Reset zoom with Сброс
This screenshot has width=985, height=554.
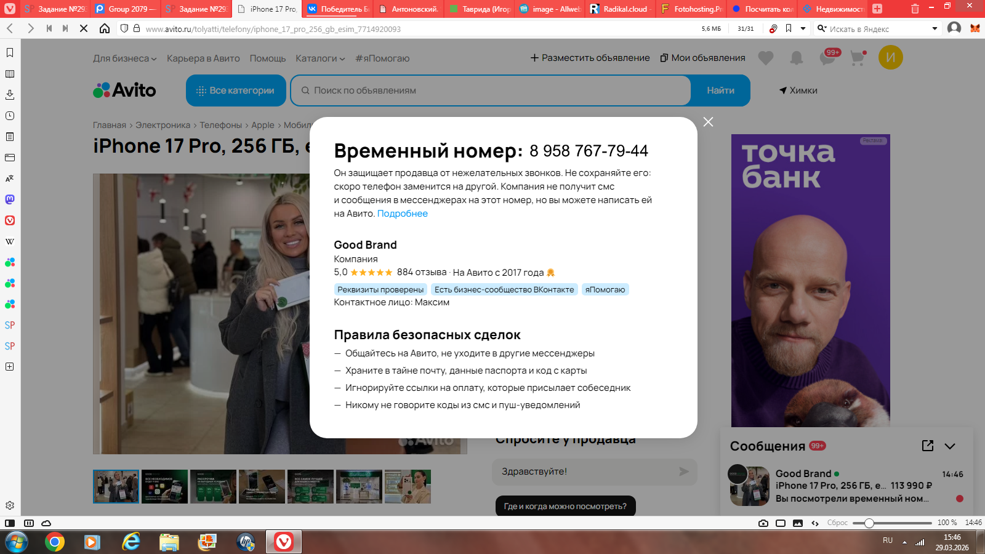(837, 523)
